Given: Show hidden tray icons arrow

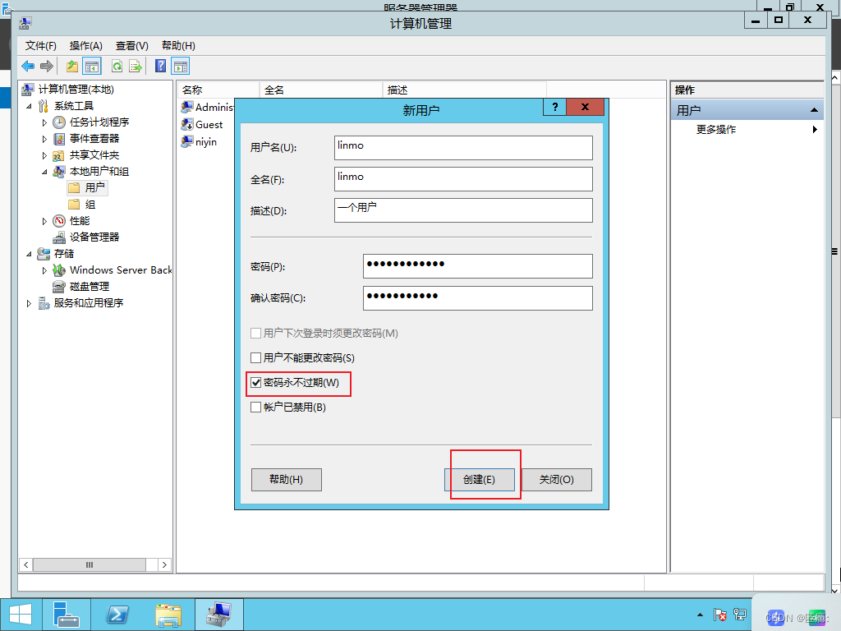Looking at the screenshot, I should [x=700, y=615].
